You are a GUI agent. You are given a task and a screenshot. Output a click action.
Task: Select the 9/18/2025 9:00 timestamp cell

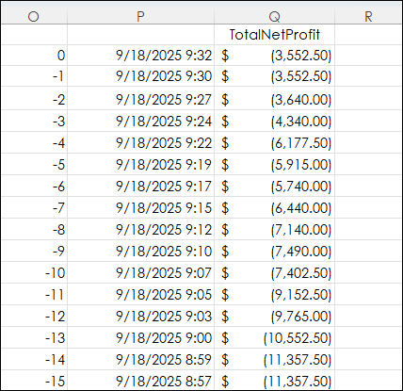pos(140,338)
